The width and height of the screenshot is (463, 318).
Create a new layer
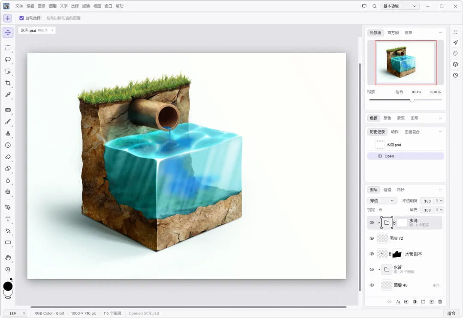(431, 301)
